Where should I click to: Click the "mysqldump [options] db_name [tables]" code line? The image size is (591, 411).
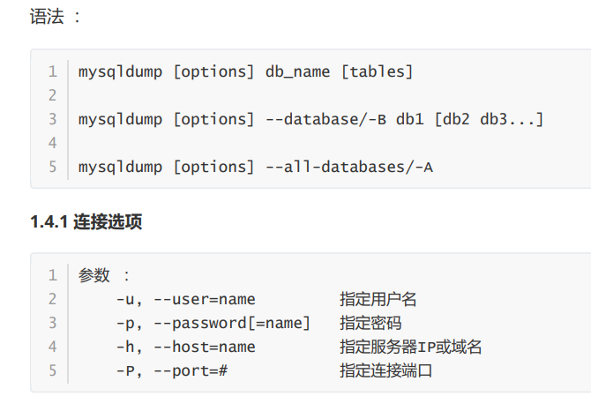[x=245, y=71]
